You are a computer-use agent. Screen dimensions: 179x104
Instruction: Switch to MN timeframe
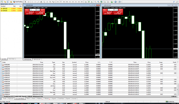click(82, 2)
